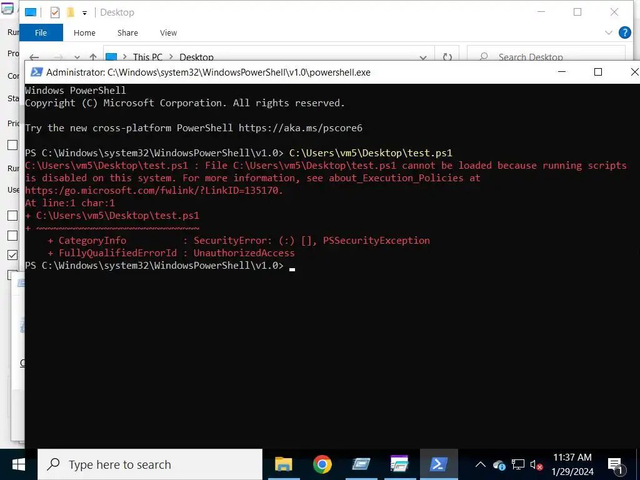Viewport: 640px width, 480px height.
Task: Maximize the Desktop Explorer window
Action: pos(577,12)
